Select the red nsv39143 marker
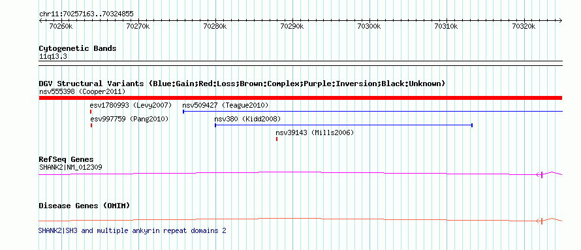Image resolution: width=581 pixels, height=250 pixels. (x=277, y=139)
